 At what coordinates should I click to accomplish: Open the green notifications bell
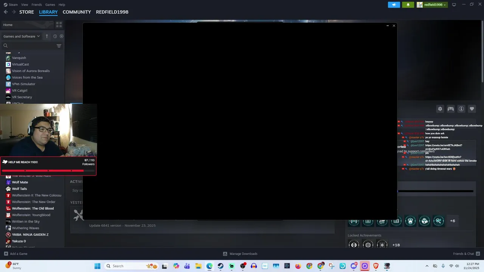(x=408, y=5)
